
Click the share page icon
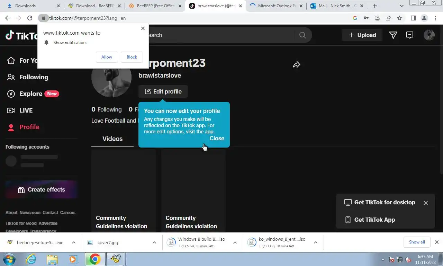[x=388, y=18]
